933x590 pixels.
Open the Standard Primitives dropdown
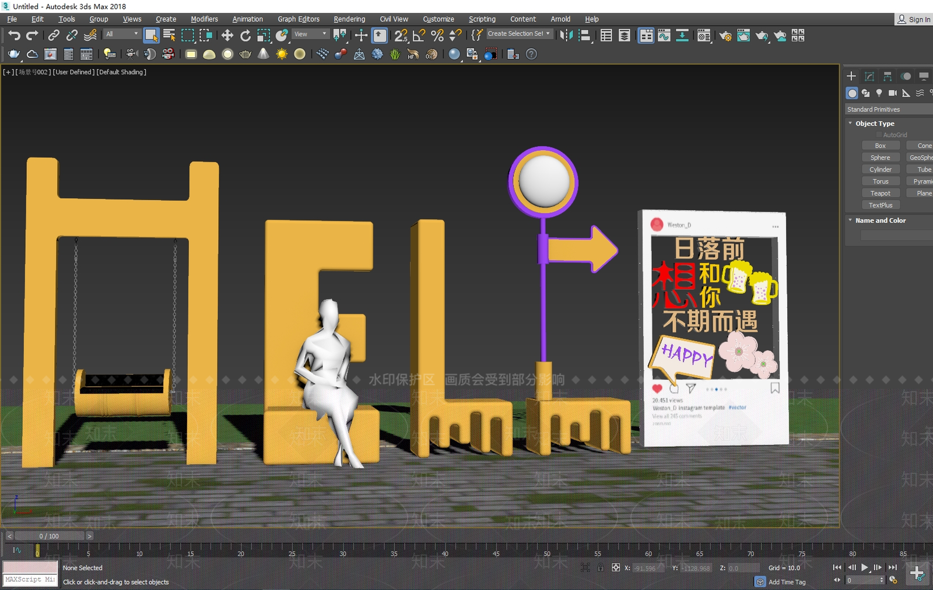tap(889, 110)
